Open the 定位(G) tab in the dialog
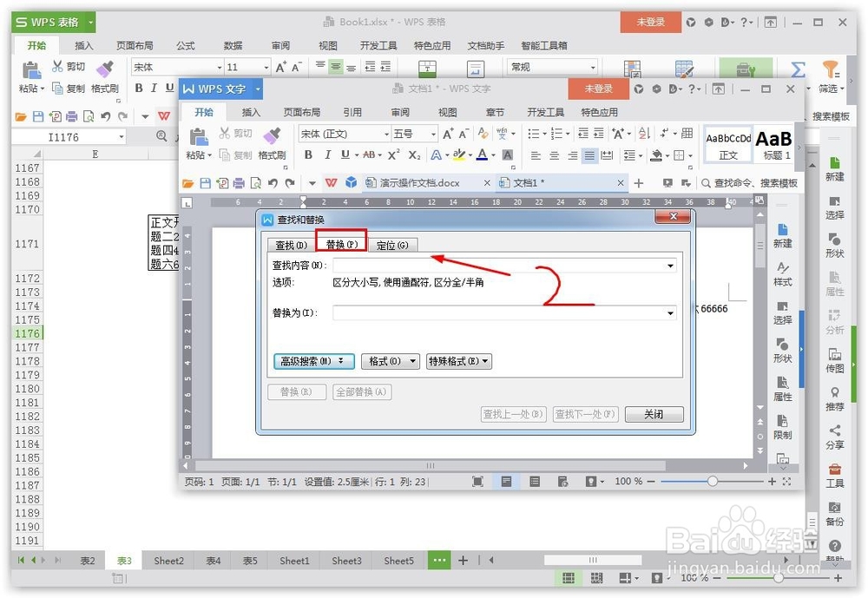The height and width of the screenshot is (598, 868). 392,245
